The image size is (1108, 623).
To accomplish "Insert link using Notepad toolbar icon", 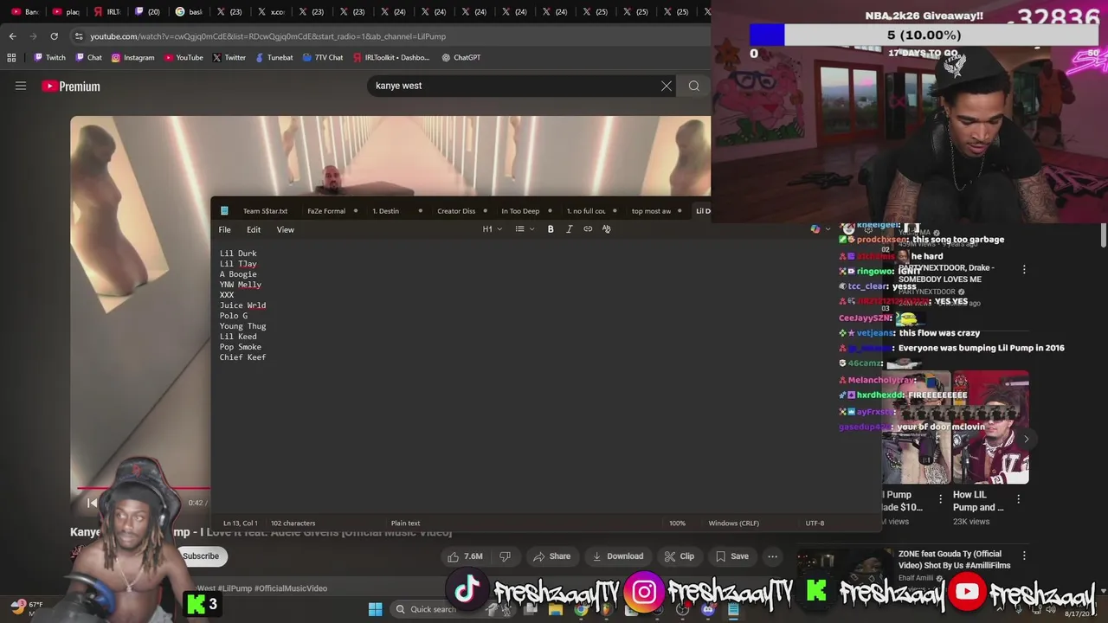I will (588, 229).
